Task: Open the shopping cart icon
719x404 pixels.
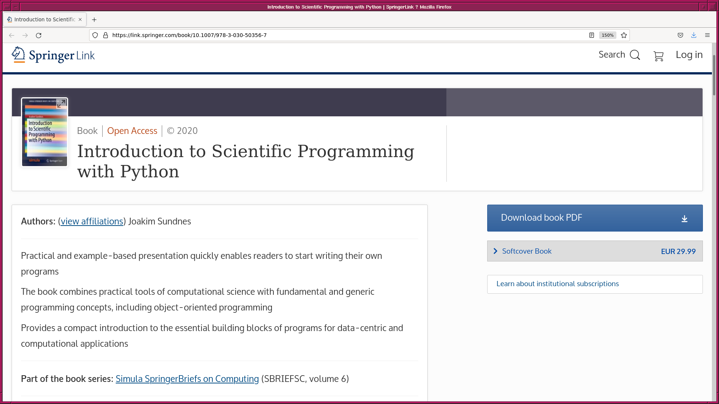Action: click(658, 56)
